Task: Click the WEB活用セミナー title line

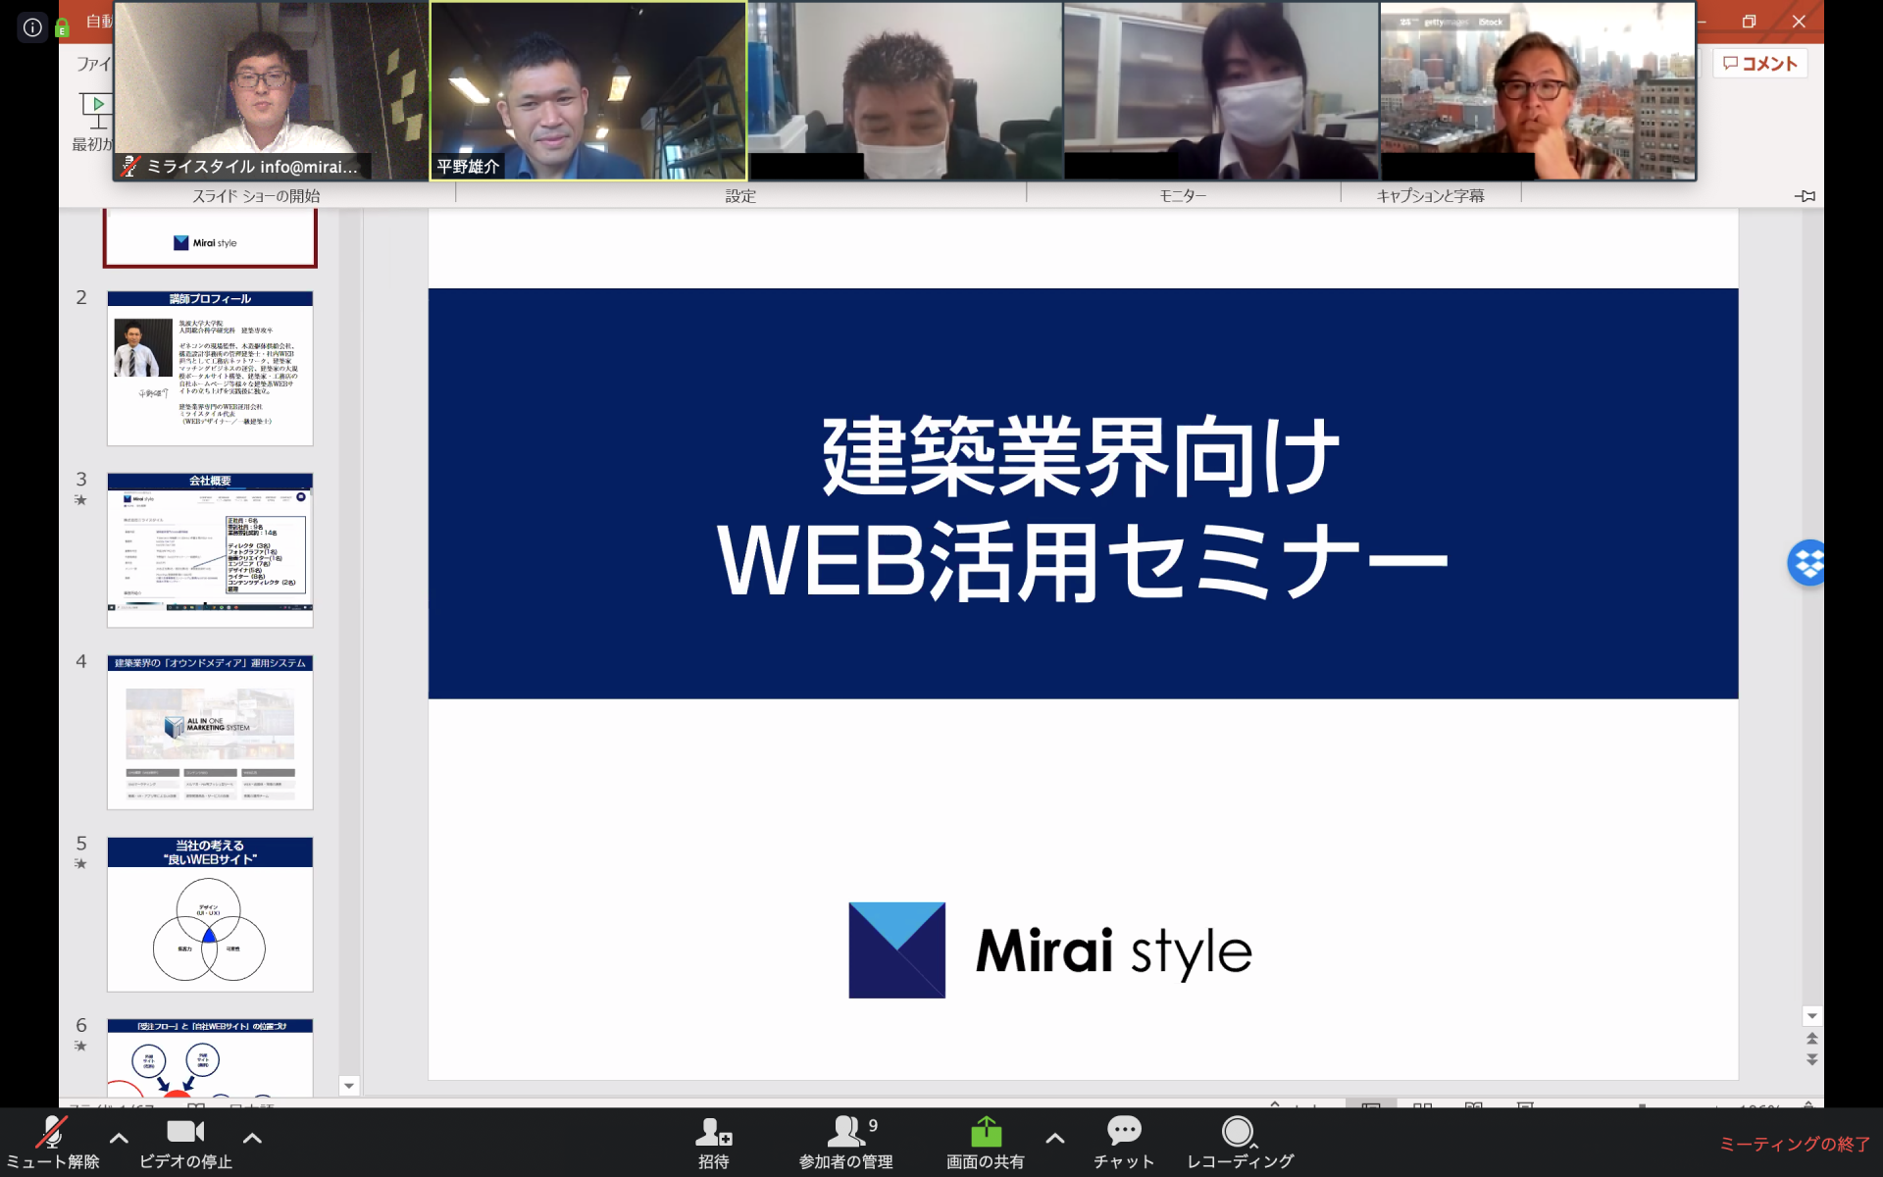Action: (1083, 562)
